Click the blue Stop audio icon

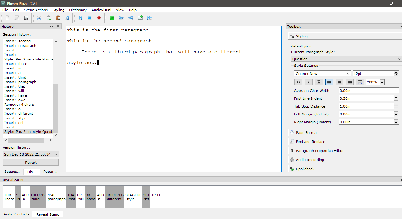click(89, 18)
